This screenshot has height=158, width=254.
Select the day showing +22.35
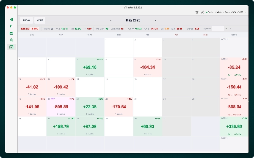(90, 107)
